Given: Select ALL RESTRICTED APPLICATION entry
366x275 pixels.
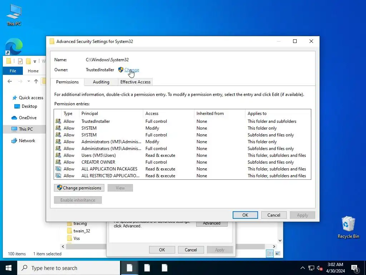Looking at the screenshot, I should (182, 175).
